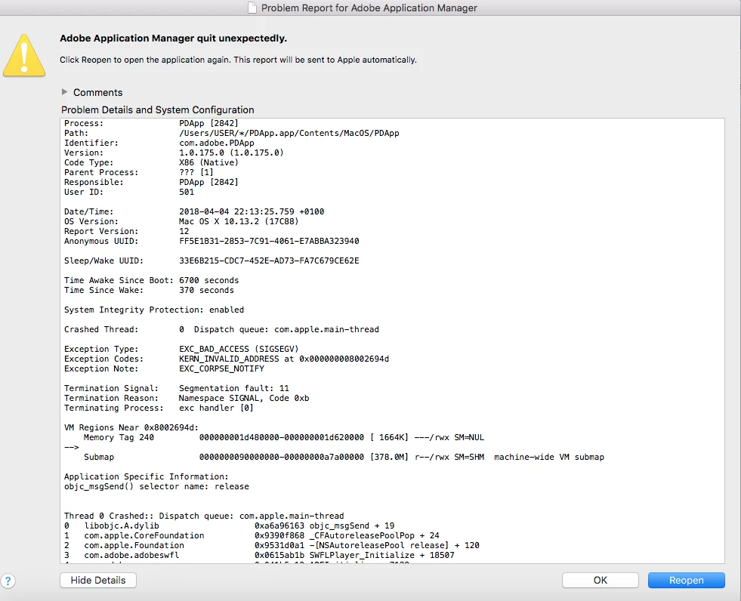
Task: Click '6700 seconds' awake time value
Action: [x=209, y=280]
